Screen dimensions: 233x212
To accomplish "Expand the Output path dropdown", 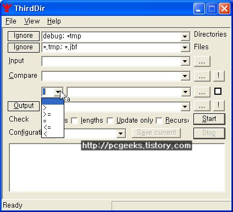I will tap(185, 106).
